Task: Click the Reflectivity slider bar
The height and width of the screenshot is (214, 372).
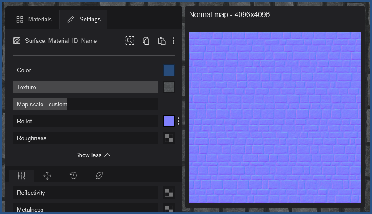Action: [85, 193]
